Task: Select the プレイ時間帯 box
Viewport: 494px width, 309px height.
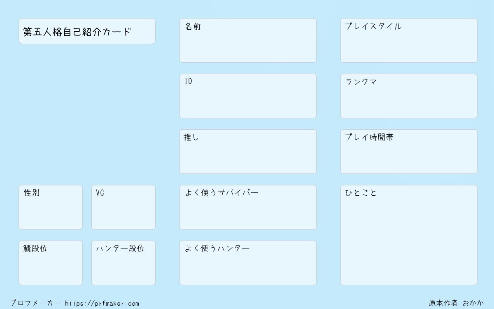Action: (x=409, y=152)
